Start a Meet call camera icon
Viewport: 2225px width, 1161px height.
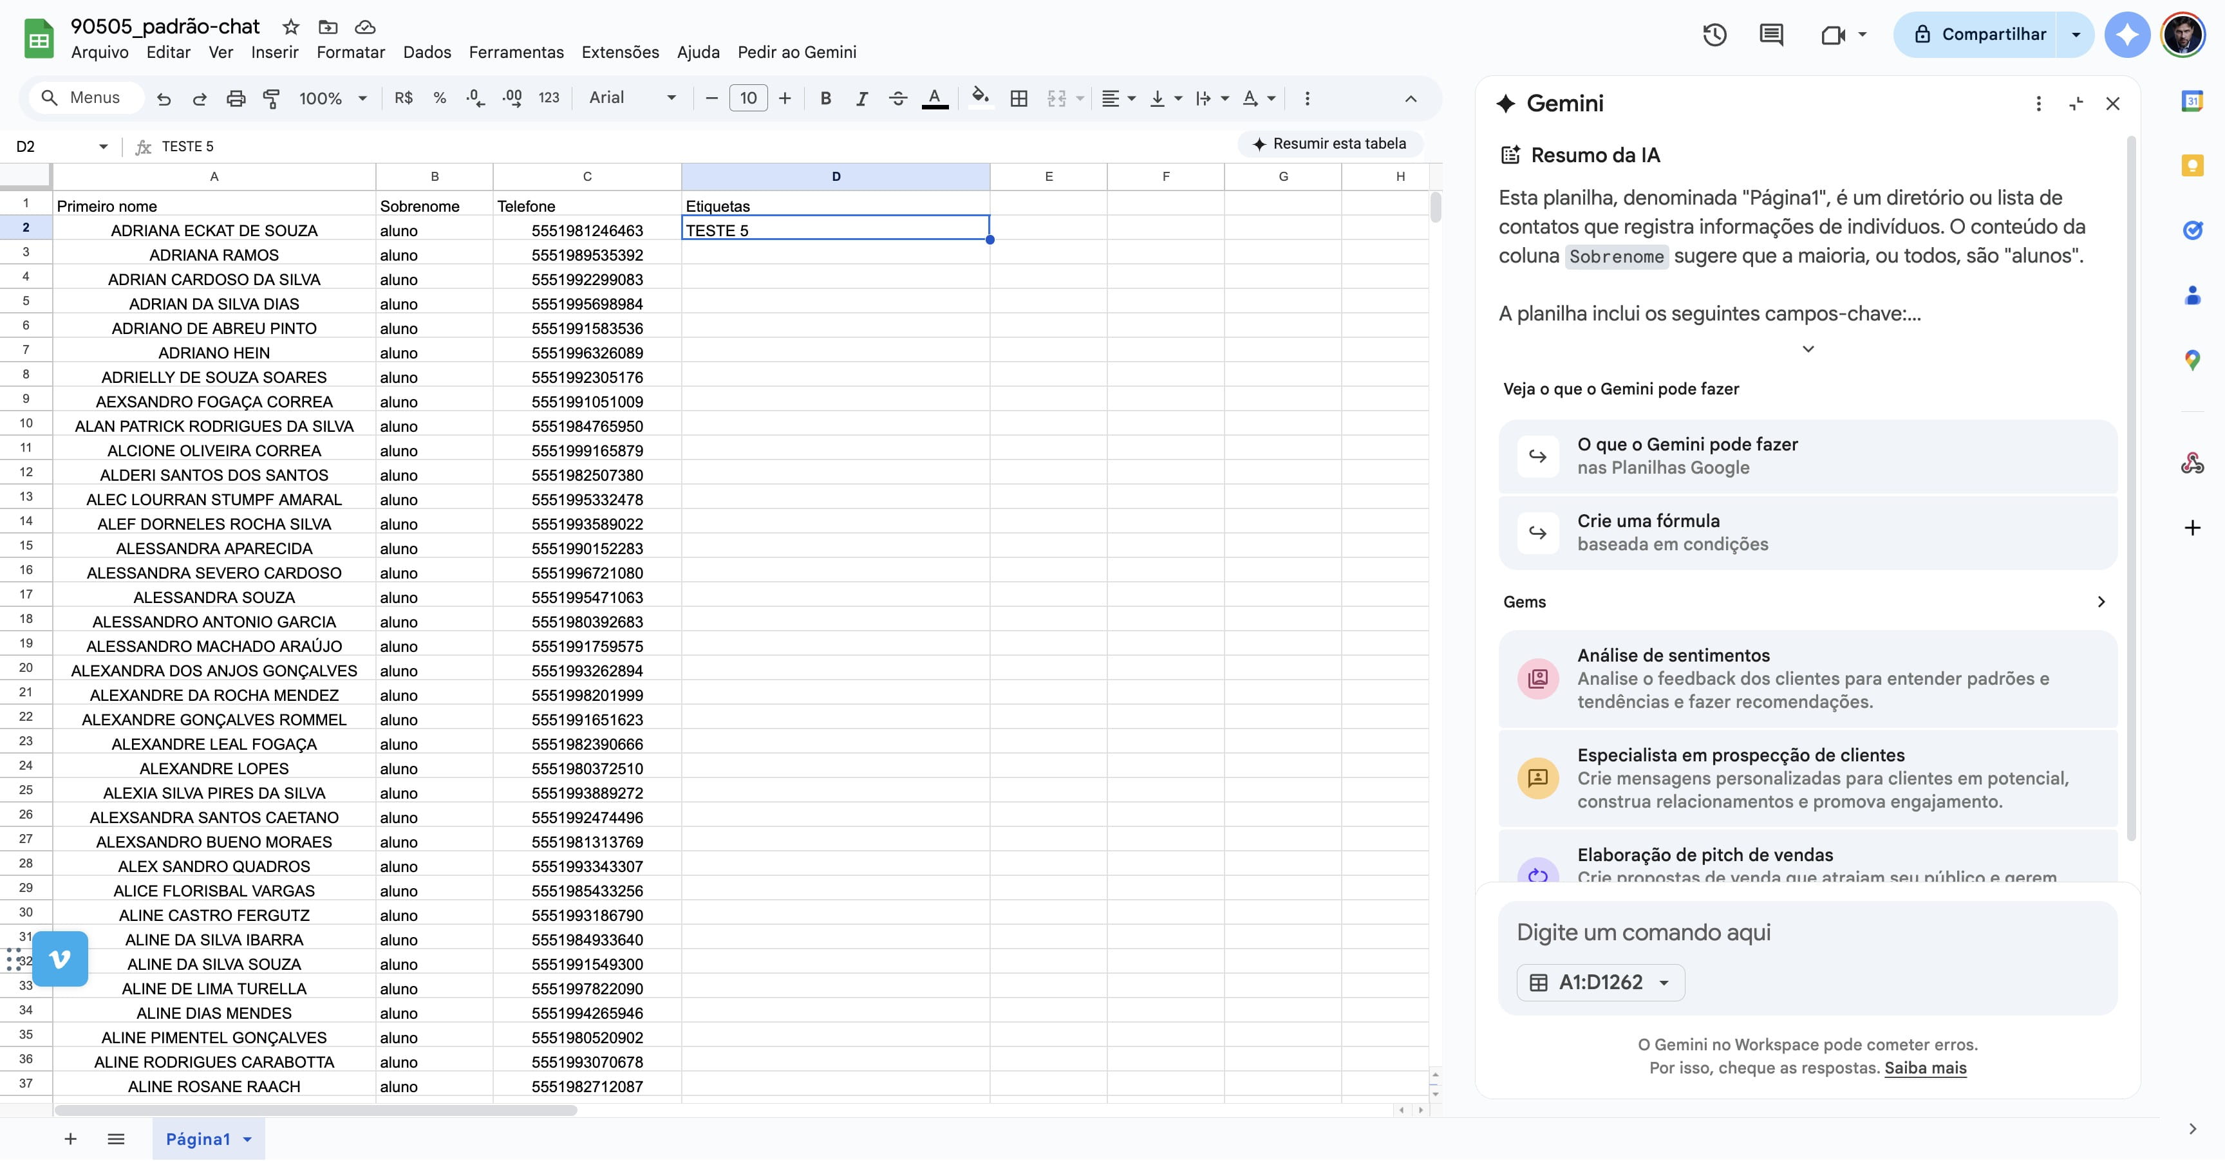[1833, 35]
